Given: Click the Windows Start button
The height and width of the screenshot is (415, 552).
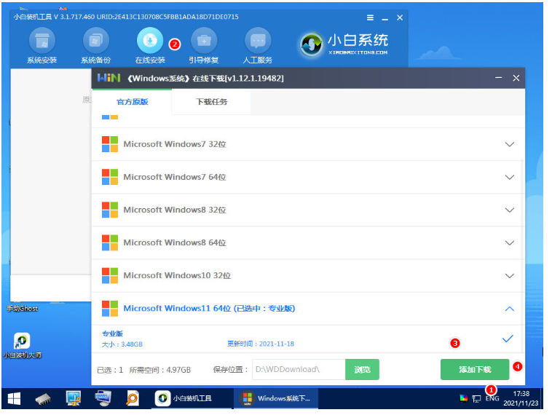Looking at the screenshot, I should (14, 398).
